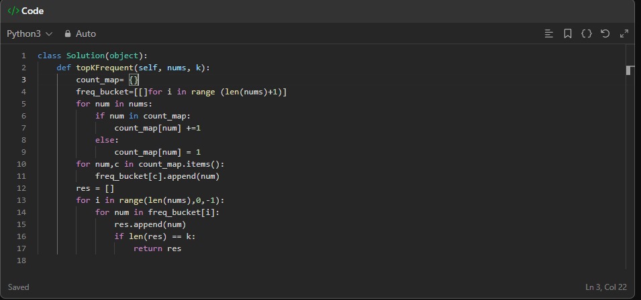The height and width of the screenshot is (300, 641).
Task: Click the Code panel tab title
Action: coord(32,11)
